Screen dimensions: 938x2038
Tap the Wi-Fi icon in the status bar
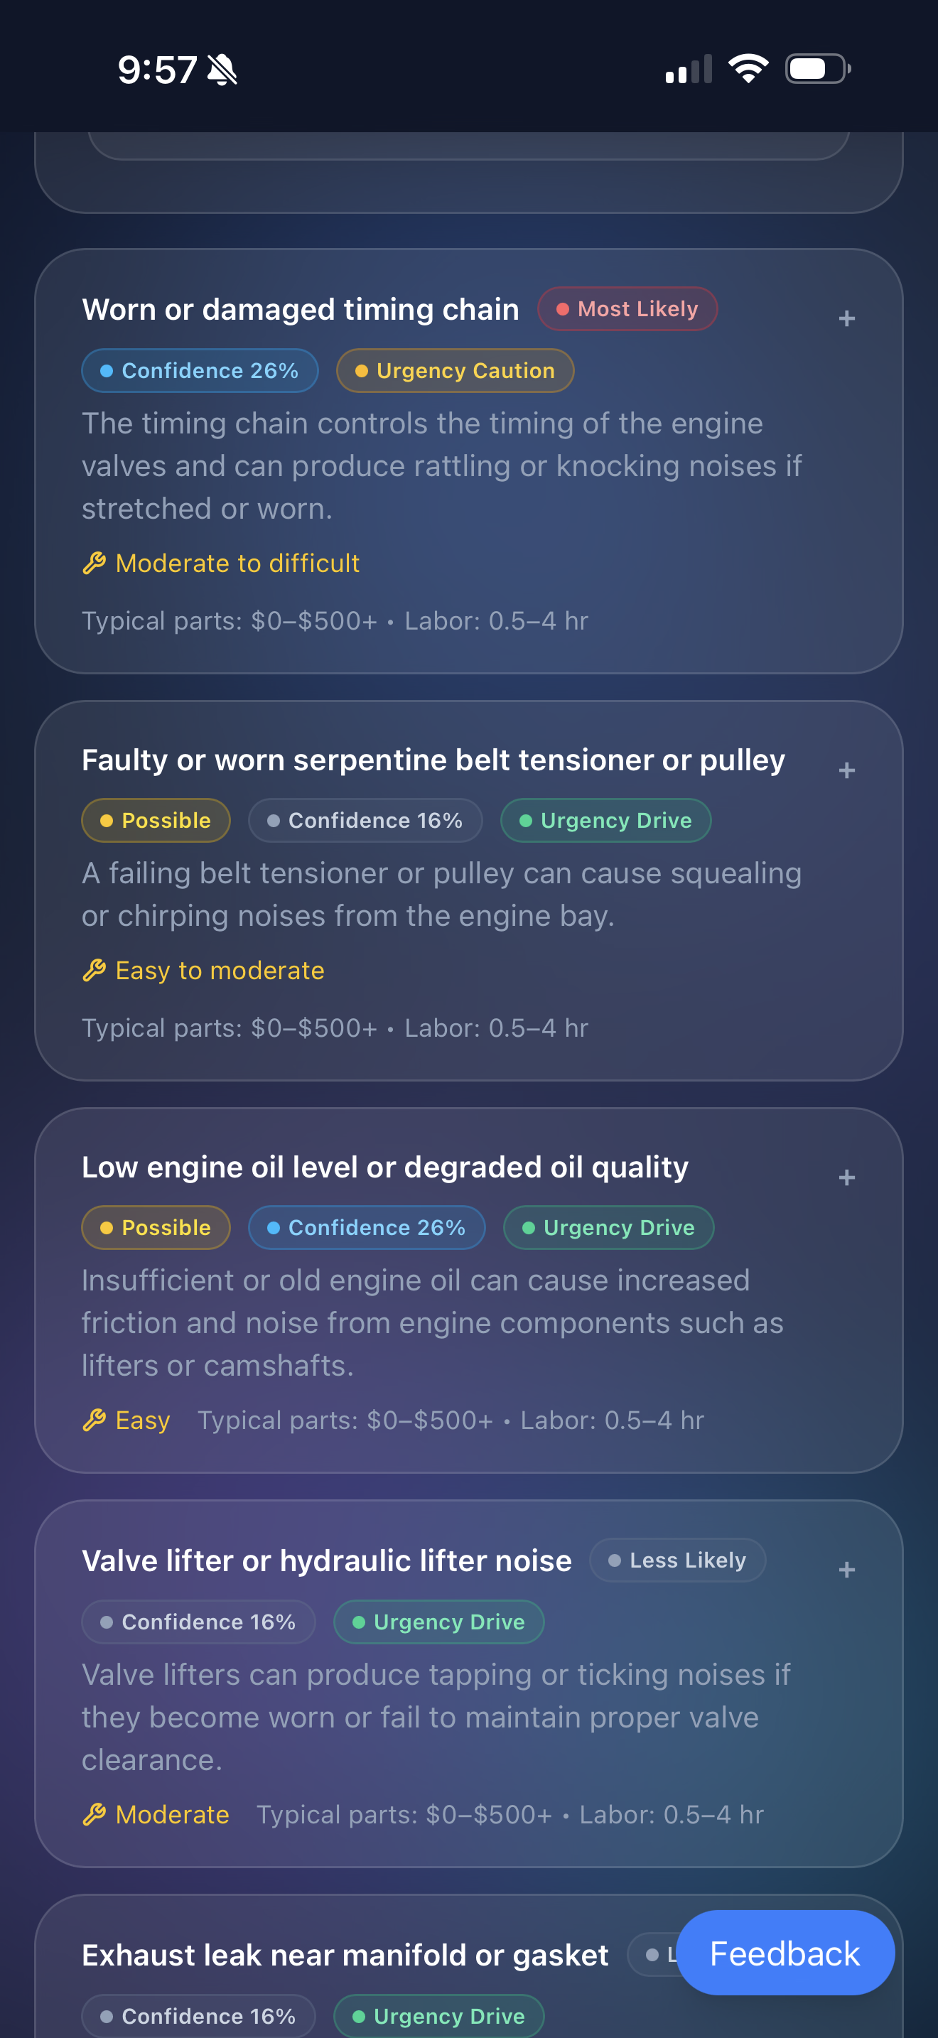(x=747, y=68)
